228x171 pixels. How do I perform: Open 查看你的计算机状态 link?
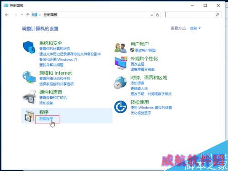click(x=55, y=49)
